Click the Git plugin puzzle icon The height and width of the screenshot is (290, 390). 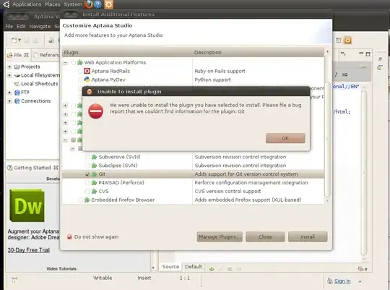point(94,174)
